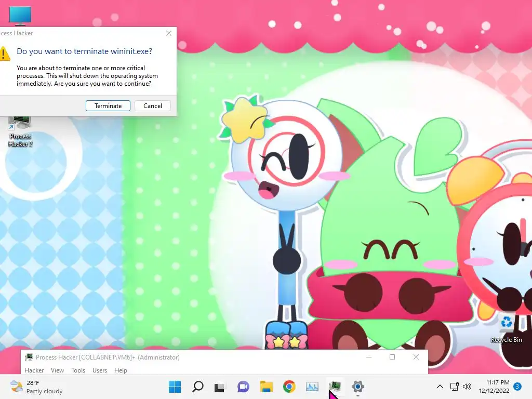Close the Process Hacker main window
The image size is (532, 399).
click(416, 357)
